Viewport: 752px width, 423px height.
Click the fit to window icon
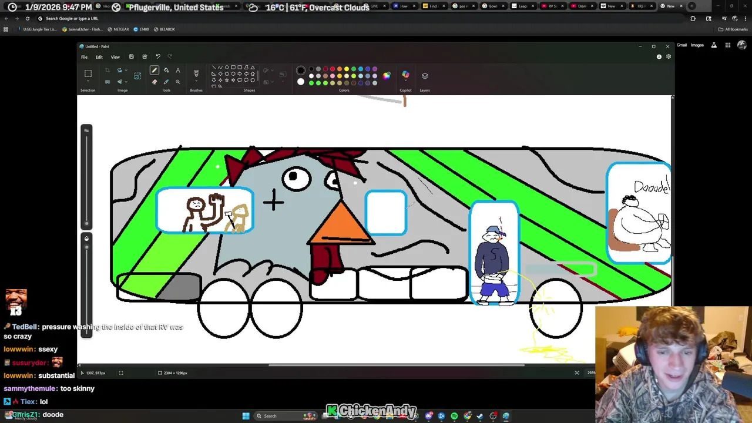577,372
